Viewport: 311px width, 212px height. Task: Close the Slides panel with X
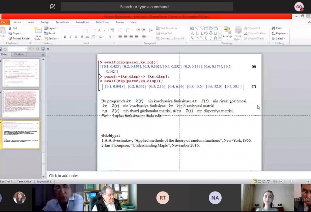pyautogui.click(x=43, y=55)
